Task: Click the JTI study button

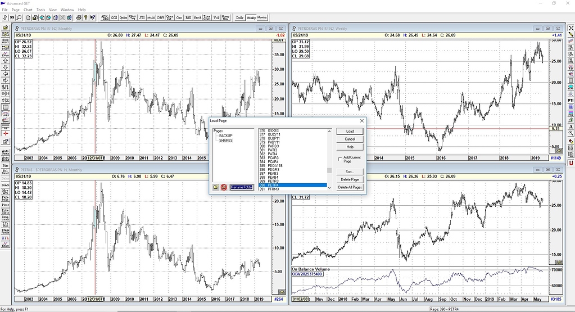Action: tap(142, 17)
